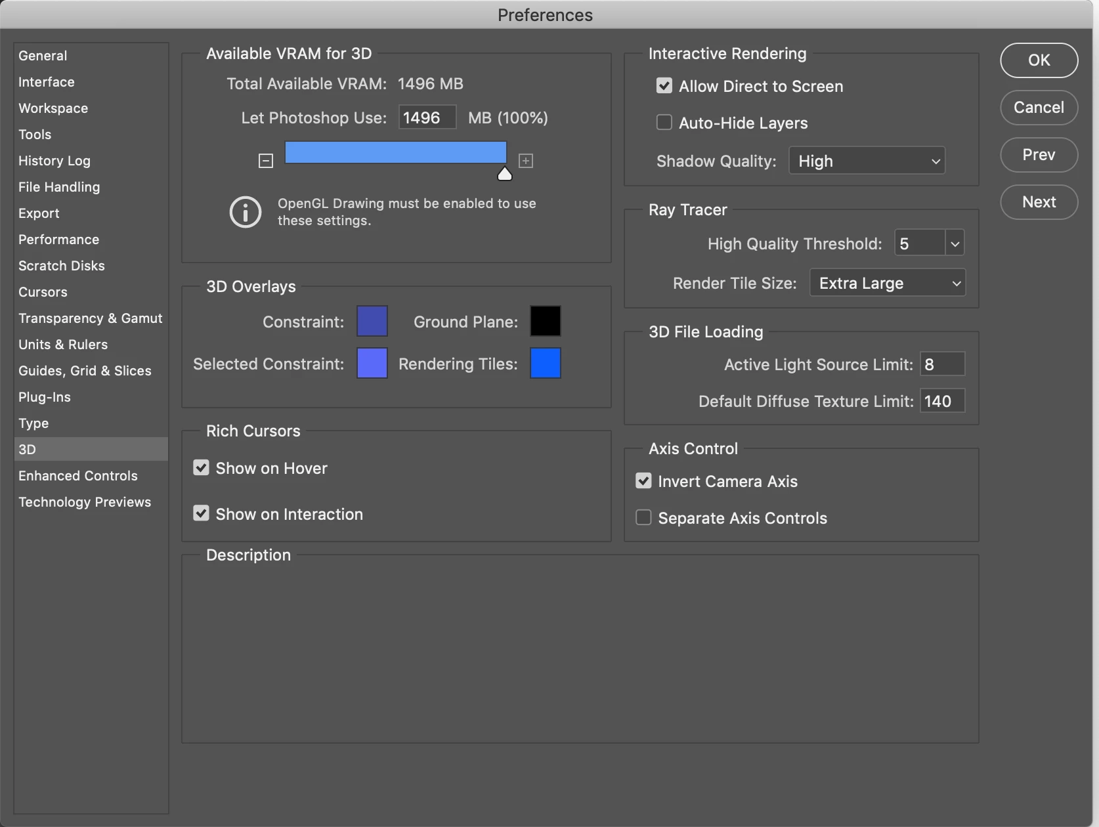
Task: Click the 'MB (100%)' text
Action: [x=508, y=118]
